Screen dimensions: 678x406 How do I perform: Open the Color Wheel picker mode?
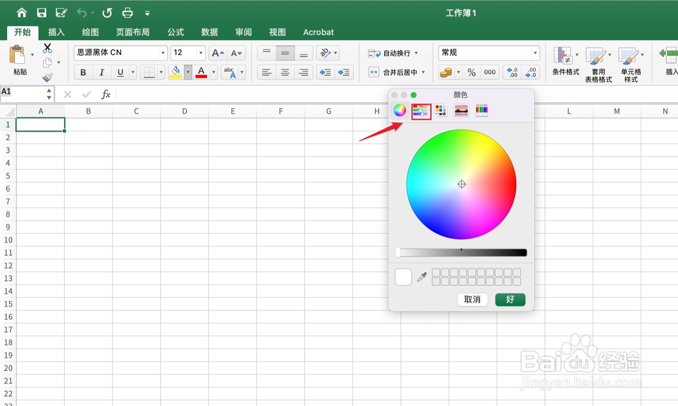400,110
